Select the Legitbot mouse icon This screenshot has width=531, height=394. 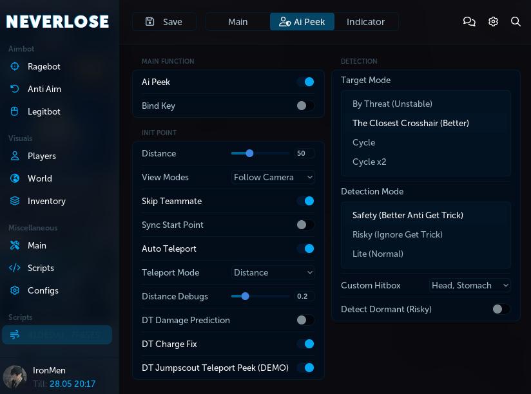coord(14,111)
